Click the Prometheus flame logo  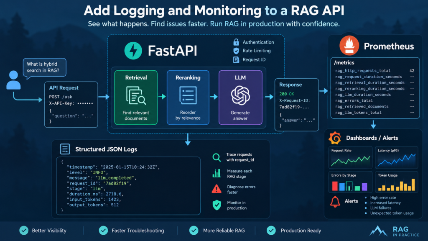(349, 45)
